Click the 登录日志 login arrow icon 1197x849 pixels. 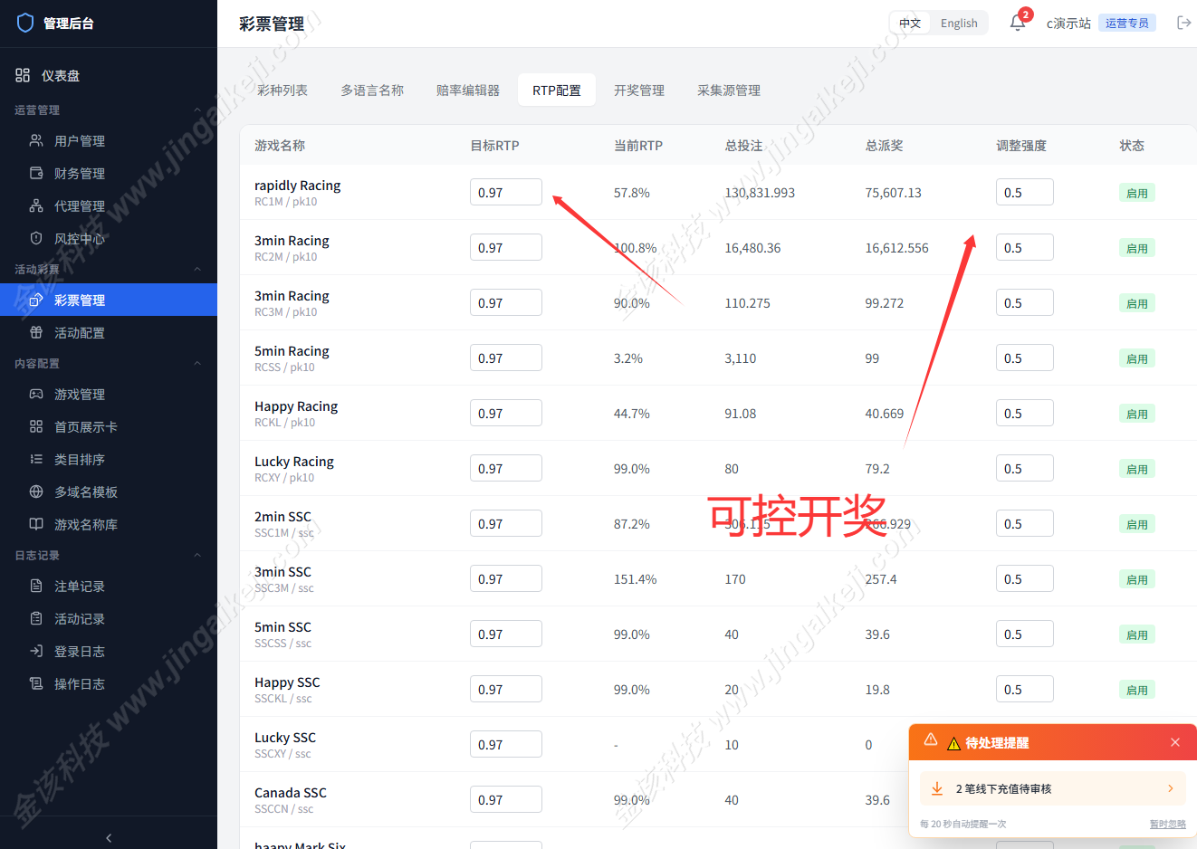(36, 651)
